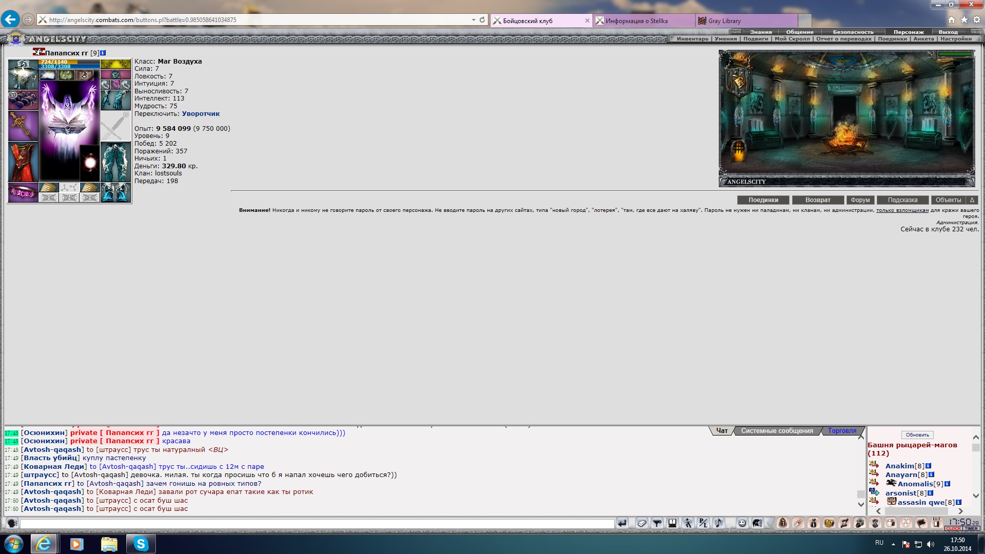
Task: Click the blue boots equipment slot
Action: [x=115, y=192]
